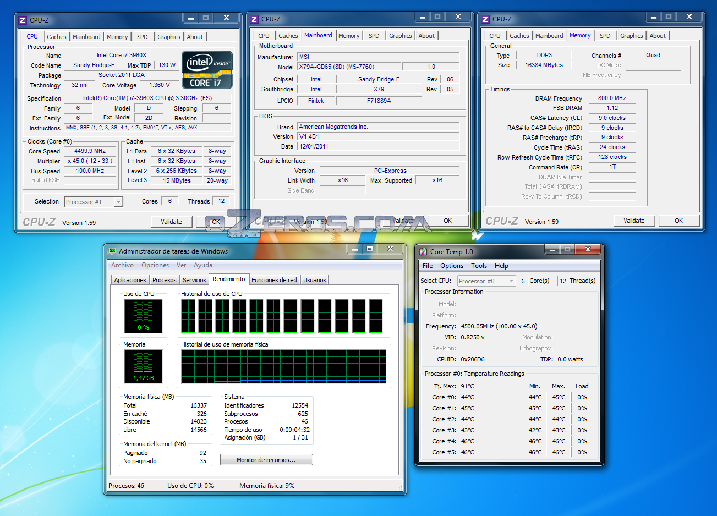
Task: Open Tools menu in Core Temp
Action: (x=479, y=266)
